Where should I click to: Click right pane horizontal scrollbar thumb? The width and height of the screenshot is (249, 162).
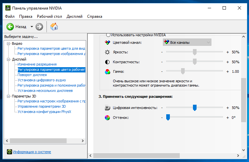(137, 156)
